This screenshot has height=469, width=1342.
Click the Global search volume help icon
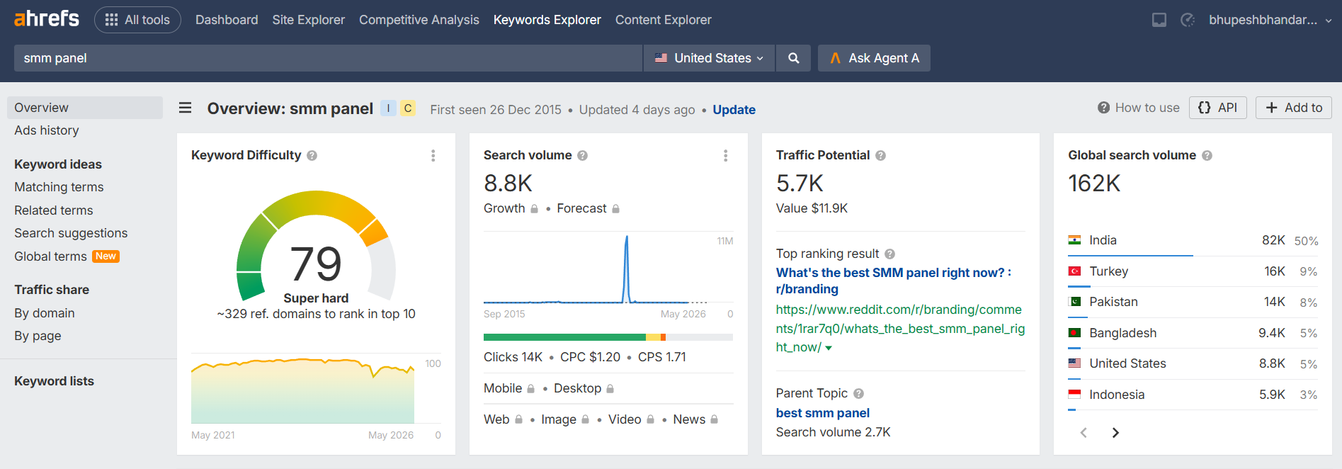coord(1207,155)
